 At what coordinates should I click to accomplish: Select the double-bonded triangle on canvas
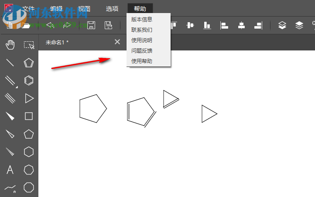point(171,99)
